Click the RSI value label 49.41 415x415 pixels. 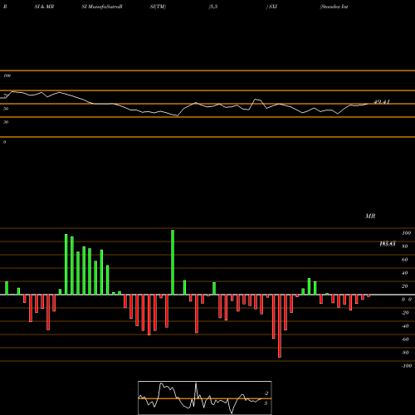[x=382, y=102]
